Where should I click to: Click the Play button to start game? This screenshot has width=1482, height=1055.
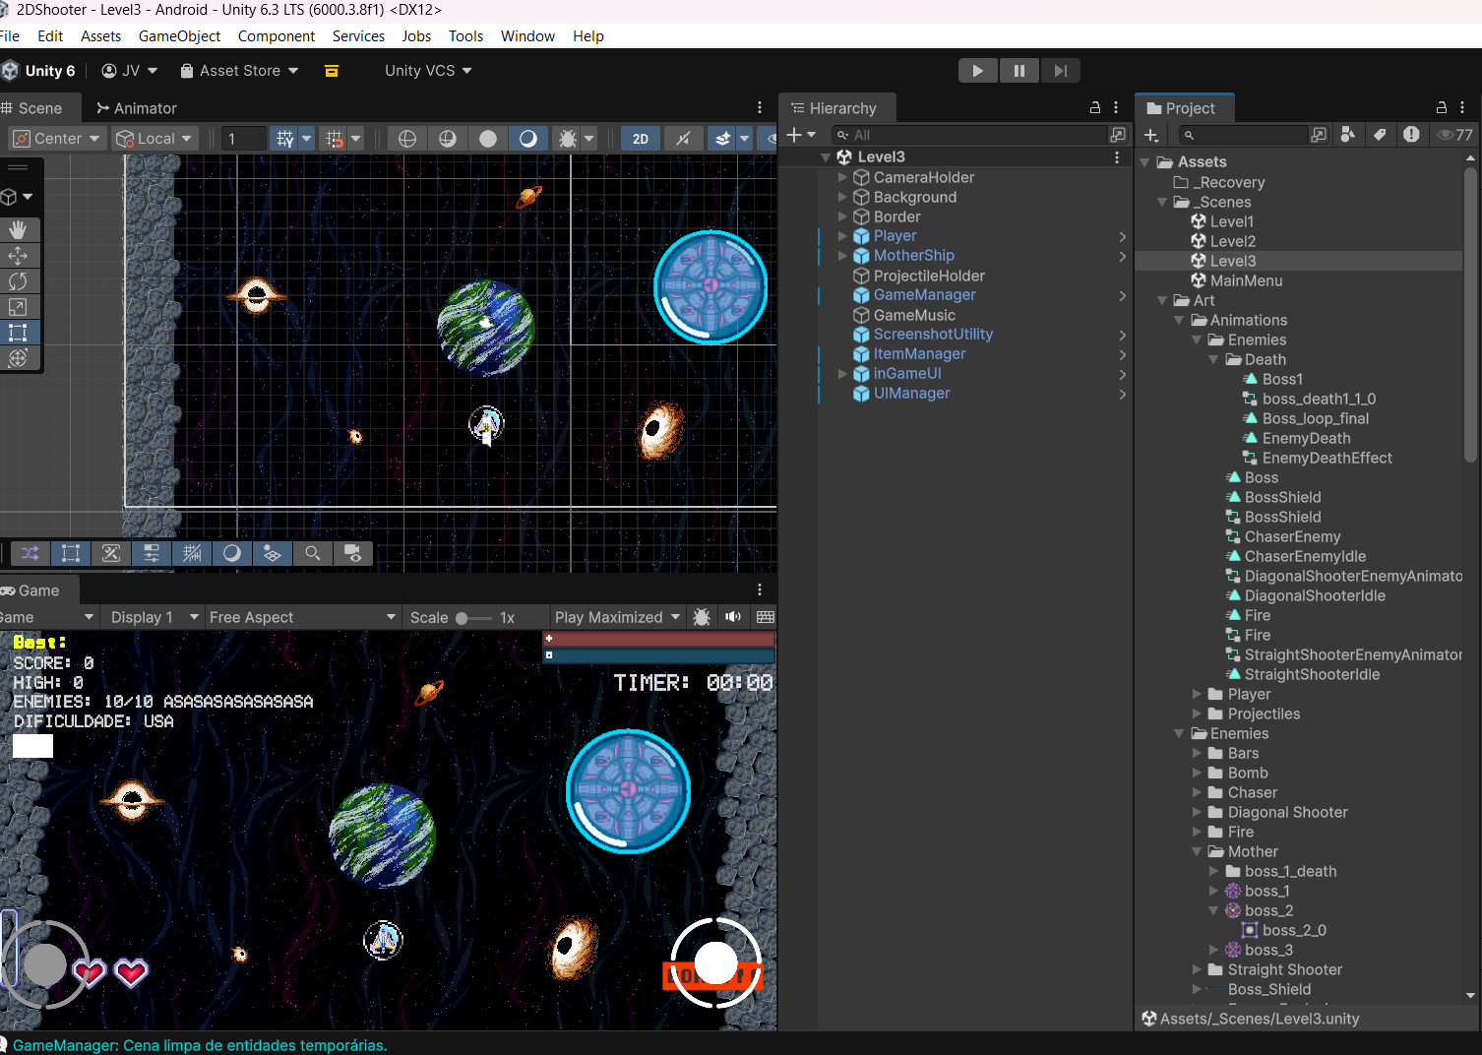pyautogui.click(x=977, y=71)
